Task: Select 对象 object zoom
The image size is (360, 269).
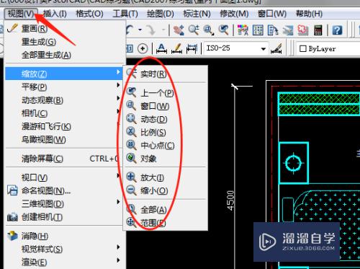Action: click(x=166, y=159)
